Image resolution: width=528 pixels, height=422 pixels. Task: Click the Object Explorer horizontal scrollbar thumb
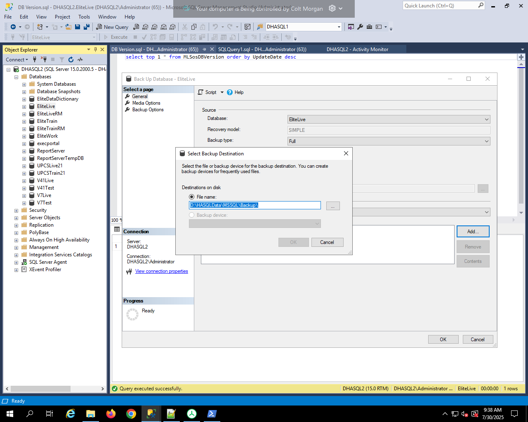(x=40, y=389)
